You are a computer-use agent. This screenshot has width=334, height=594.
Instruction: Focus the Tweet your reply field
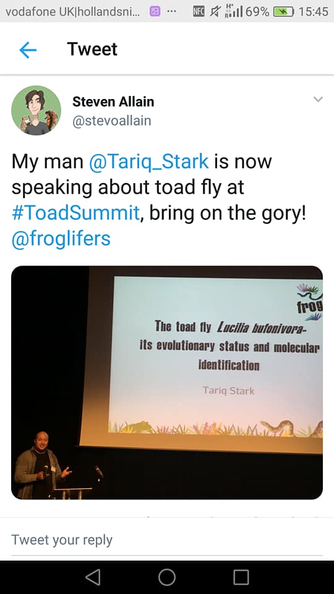pos(167,540)
